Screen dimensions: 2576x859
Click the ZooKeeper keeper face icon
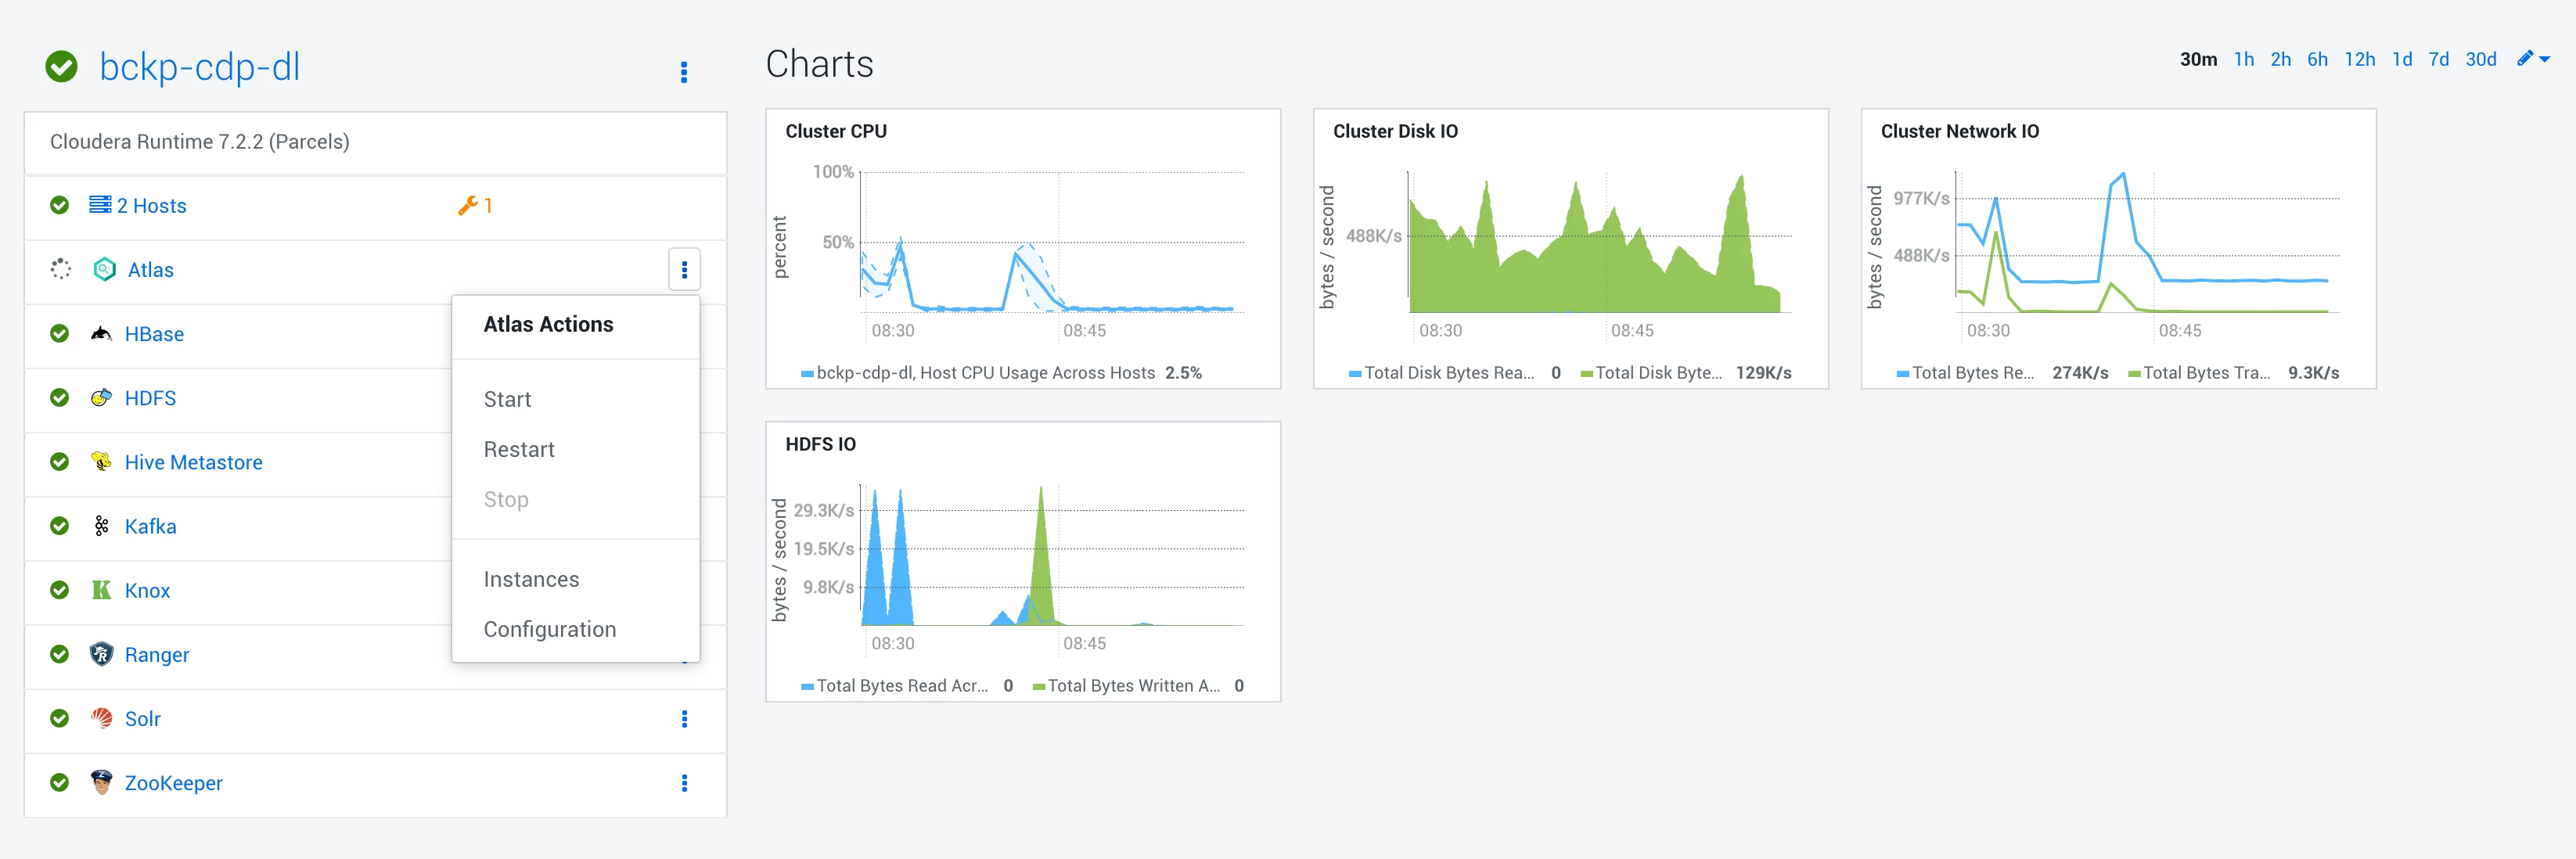point(101,782)
